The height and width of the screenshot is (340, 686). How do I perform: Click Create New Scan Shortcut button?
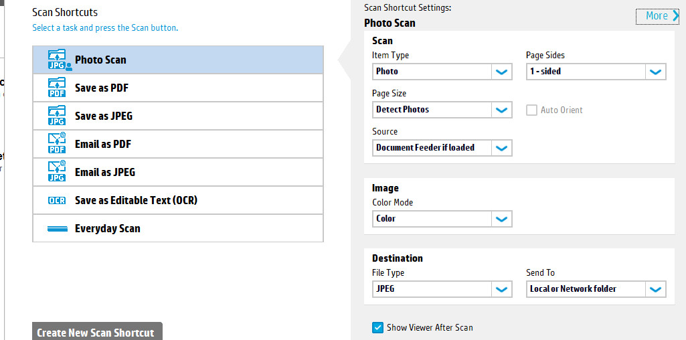pos(97,332)
